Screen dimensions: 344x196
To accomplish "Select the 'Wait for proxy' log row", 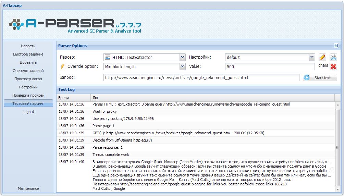I will pyautogui.click(x=196, y=111).
